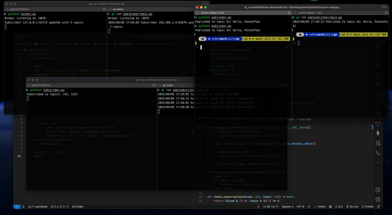Click git branch status in py prompt

point(267,38)
